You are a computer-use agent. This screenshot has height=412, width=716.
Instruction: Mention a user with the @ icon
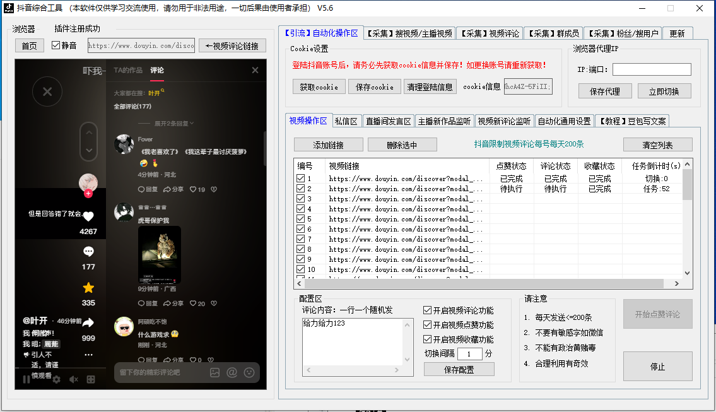tap(232, 372)
